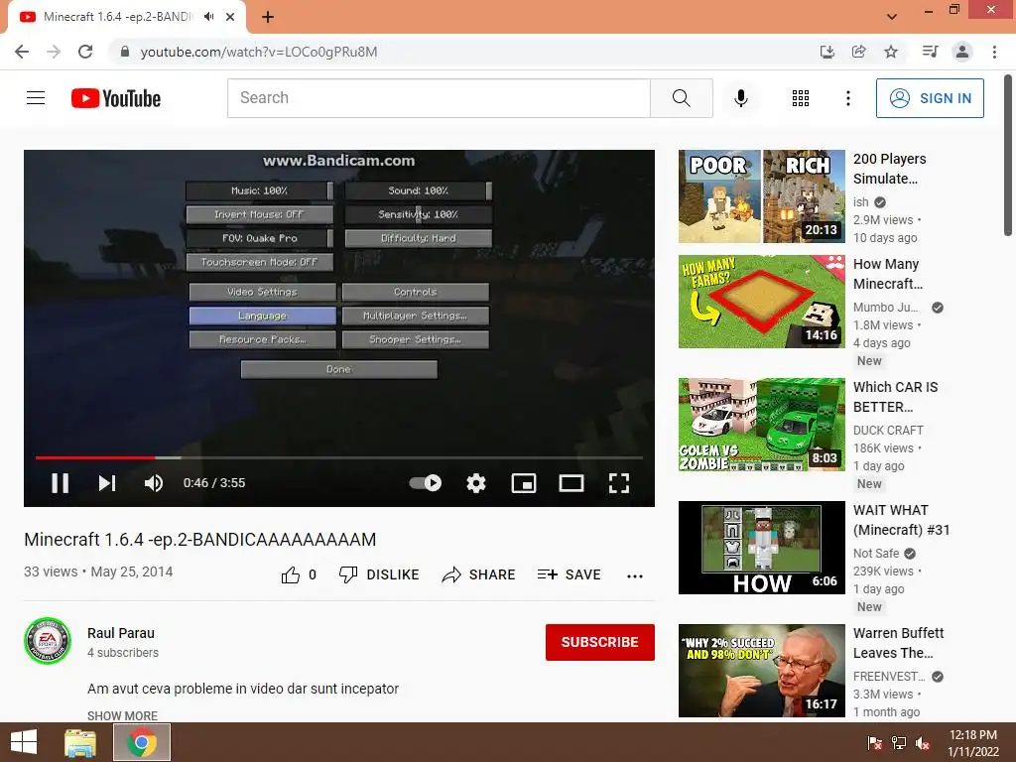Open Warren Buffett Leaves The title
Viewport: 1016px width, 762px height.
pyautogui.click(x=898, y=643)
